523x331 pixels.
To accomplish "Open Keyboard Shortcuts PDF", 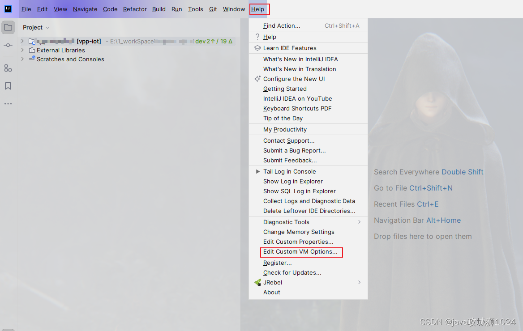I will pyautogui.click(x=308, y=108).
